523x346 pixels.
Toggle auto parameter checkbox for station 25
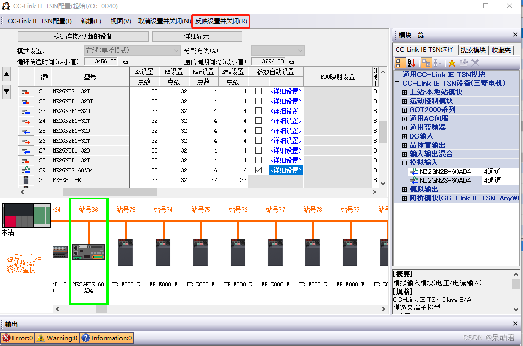click(x=258, y=131)
